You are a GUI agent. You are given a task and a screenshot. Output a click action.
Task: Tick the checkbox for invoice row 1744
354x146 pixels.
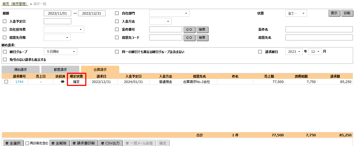pos(6,82)
